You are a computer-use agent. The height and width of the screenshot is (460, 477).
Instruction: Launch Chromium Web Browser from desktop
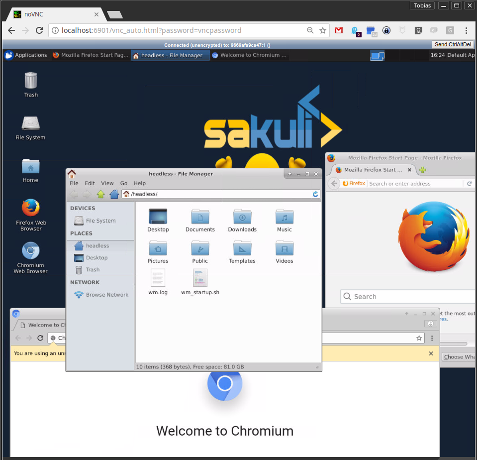tap(30, 257)
